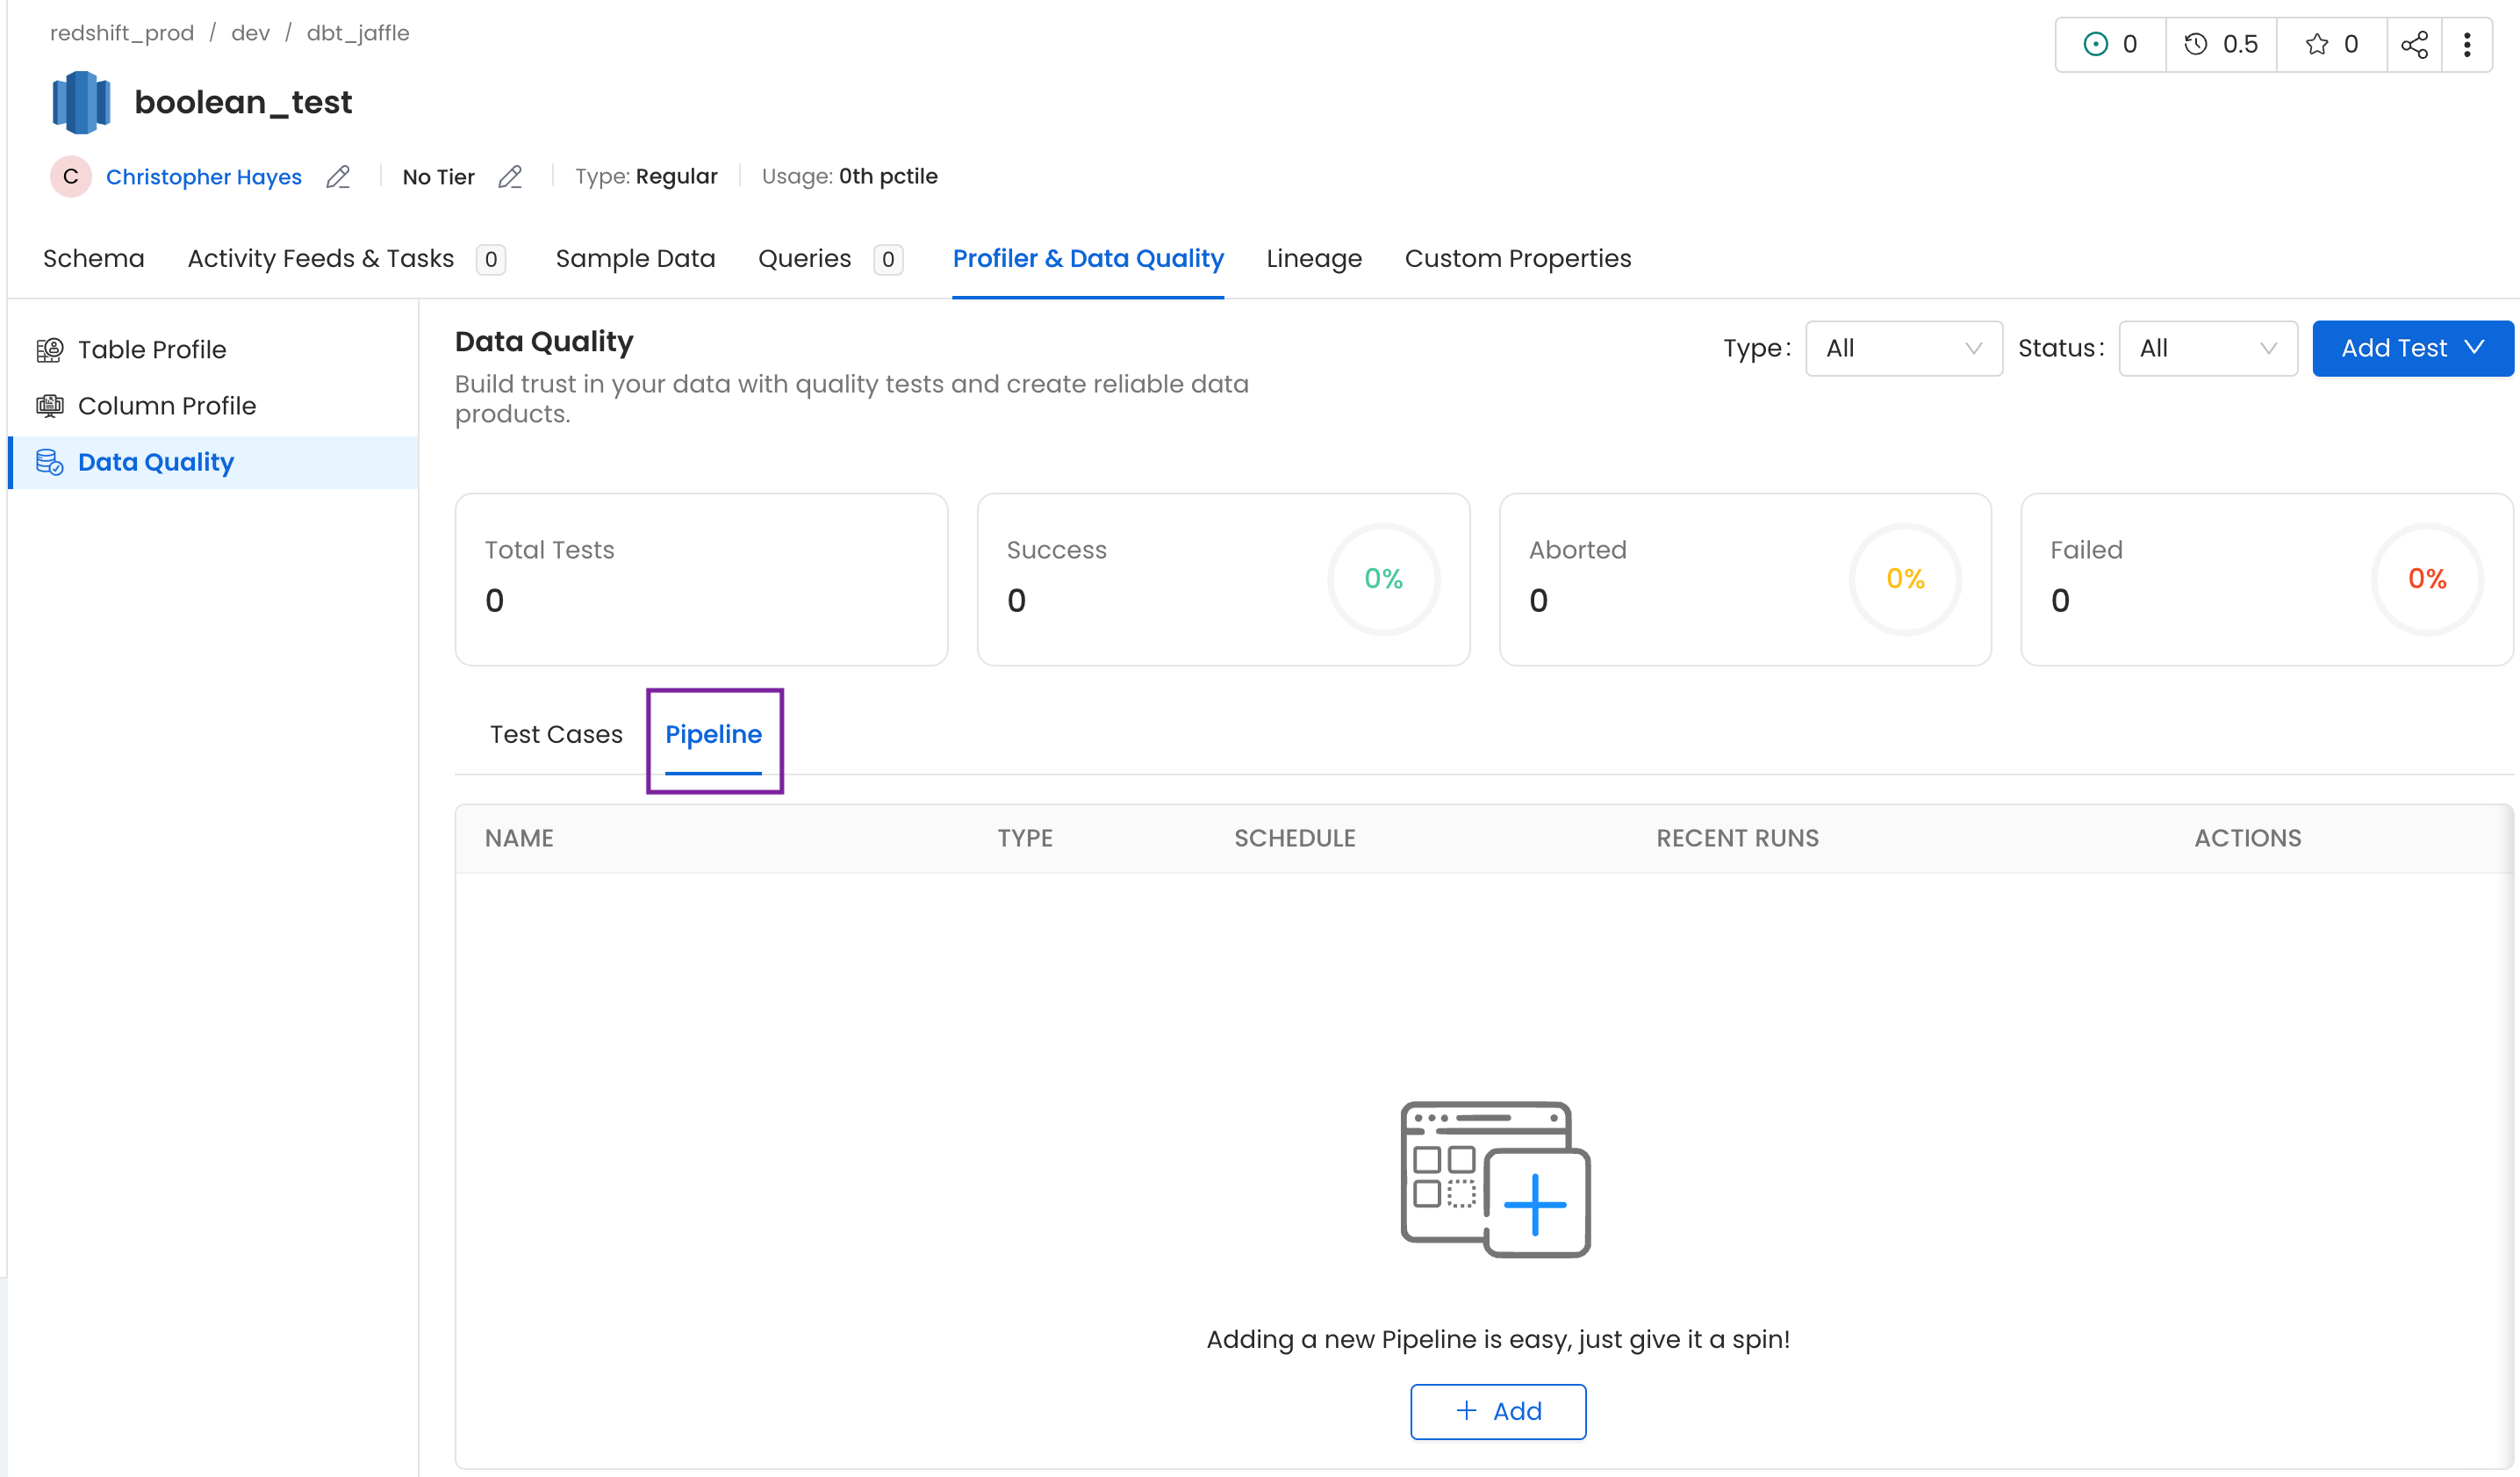Click the Sample Data tab
Viewport: 2520px width, 1477px height.
(x=636, y=258)
